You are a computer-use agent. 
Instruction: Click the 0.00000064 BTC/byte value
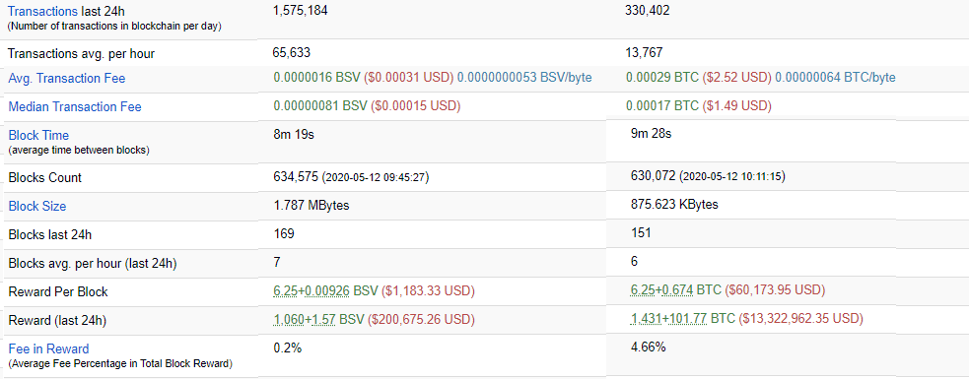click(x=835, y=78)
